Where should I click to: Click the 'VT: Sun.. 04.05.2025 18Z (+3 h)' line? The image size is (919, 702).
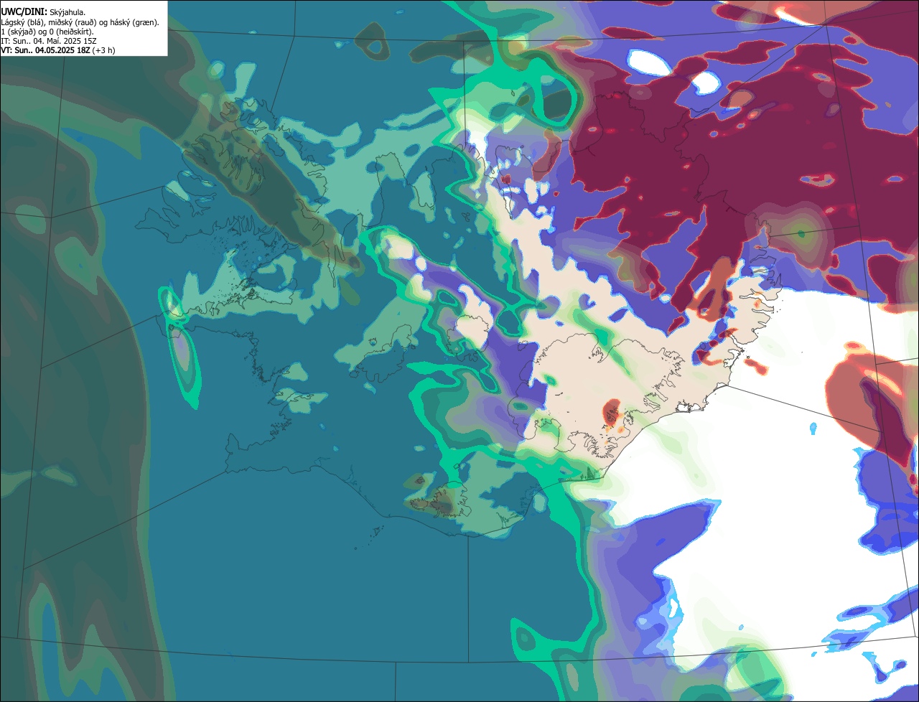[58, 50]
